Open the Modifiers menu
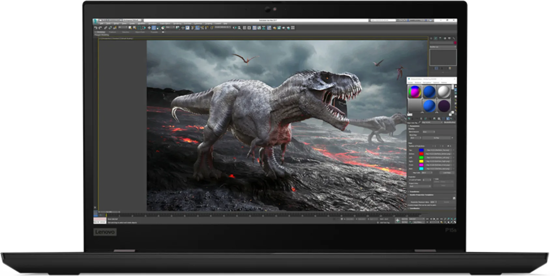The width and height of the screenshot is (555, 276). pyautogui.click(x=141, y=23)
